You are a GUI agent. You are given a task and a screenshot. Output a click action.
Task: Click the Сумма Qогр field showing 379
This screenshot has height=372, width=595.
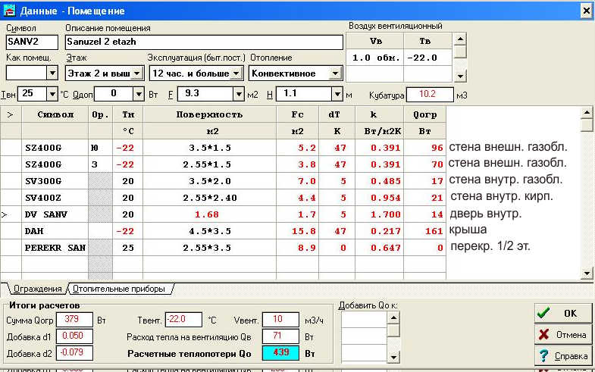pos(74,319)
